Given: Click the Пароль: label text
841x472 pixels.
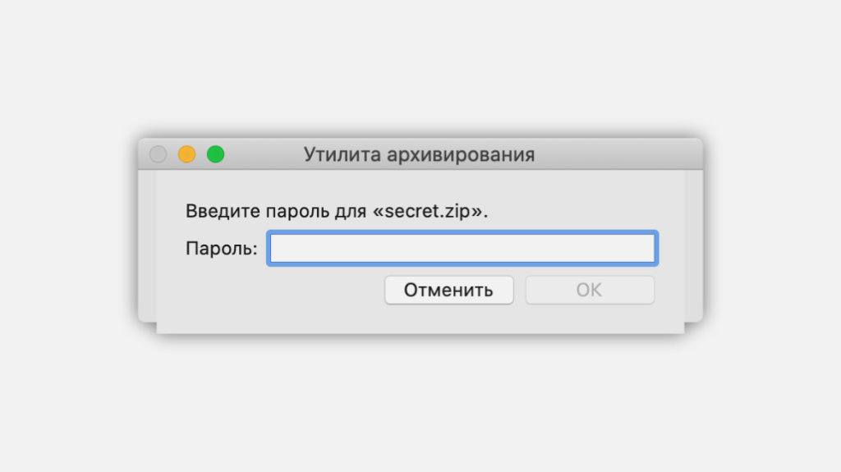Looking at the screenshot, I should pos(222,248).
